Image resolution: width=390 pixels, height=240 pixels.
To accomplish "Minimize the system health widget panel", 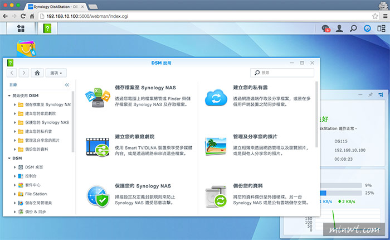I will point(360,95).
